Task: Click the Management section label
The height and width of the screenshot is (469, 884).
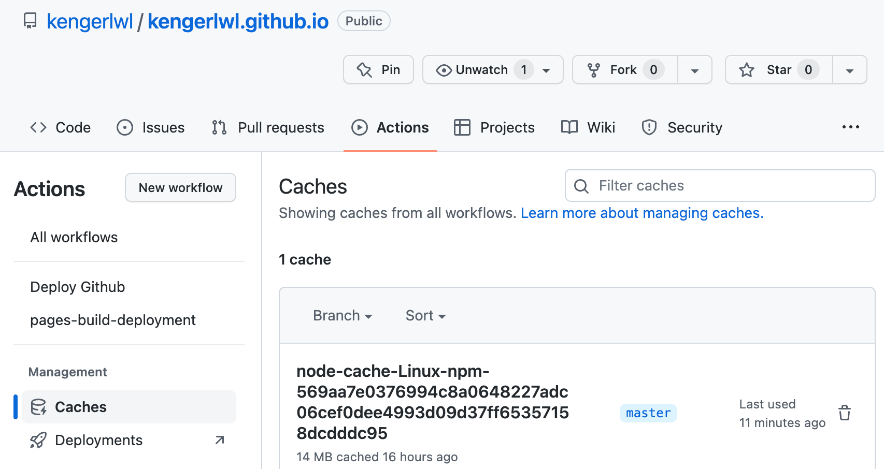Action: pyautogui.click(x=67, y=372)
